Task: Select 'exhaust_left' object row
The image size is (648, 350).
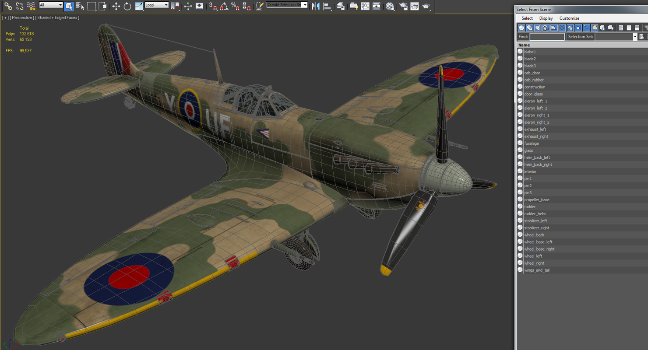Action: coord(582,129)
